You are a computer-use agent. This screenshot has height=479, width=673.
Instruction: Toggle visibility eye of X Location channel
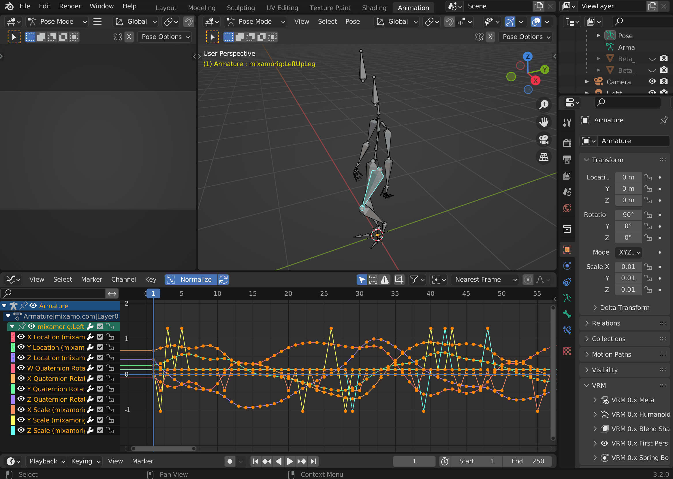(21, 336)
